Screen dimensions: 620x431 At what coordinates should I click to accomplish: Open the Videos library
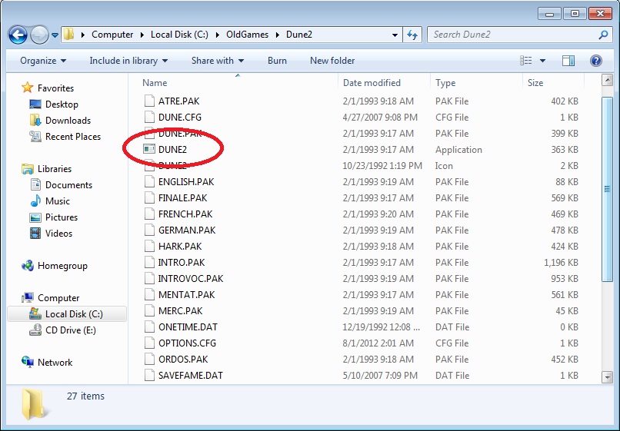51,234
